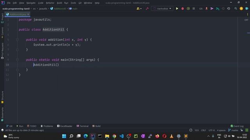This screenshot has height=140, width=250.
Task: Open the master Git branch selector
Action: pyautogui.click(x=233, y=130)
